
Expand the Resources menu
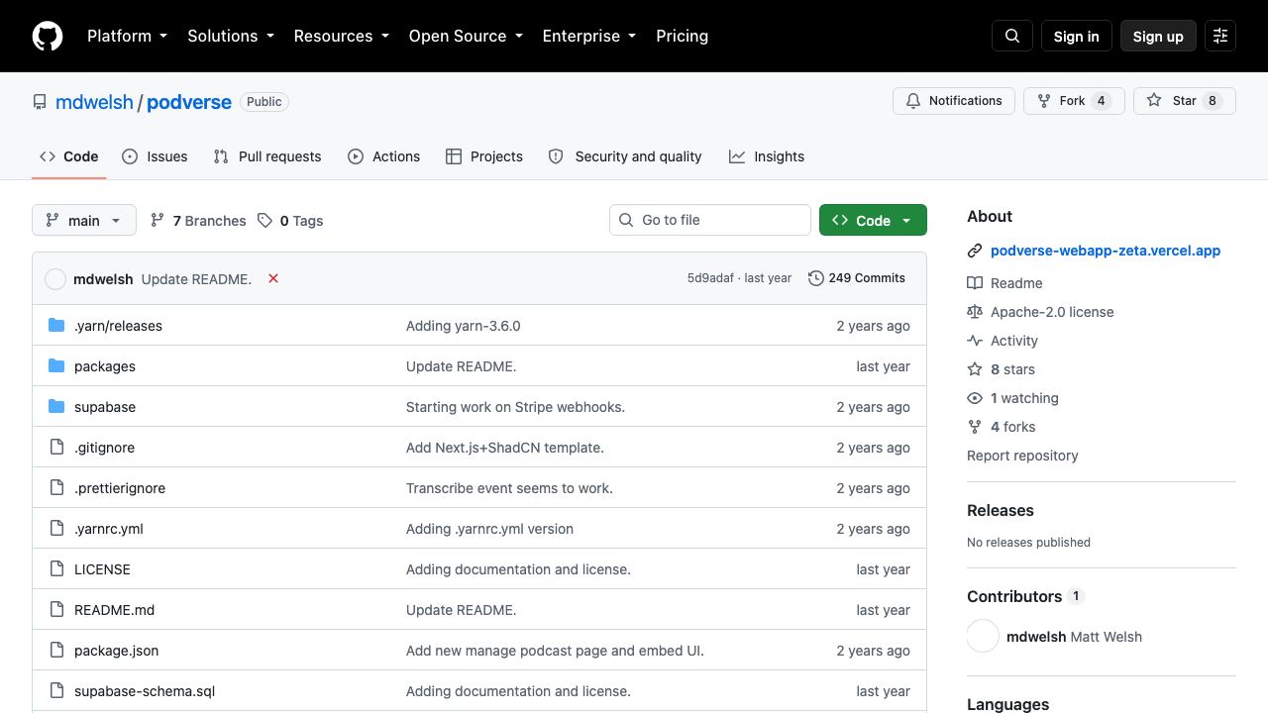342,36
